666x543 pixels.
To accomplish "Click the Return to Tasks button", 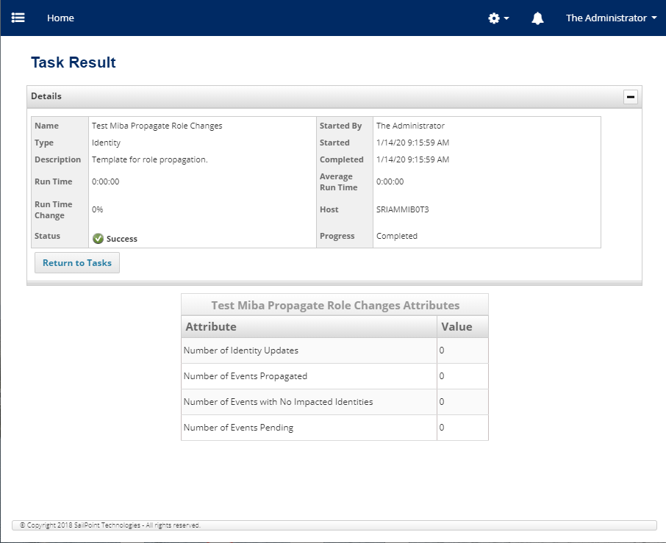I will tap(77, 263).
